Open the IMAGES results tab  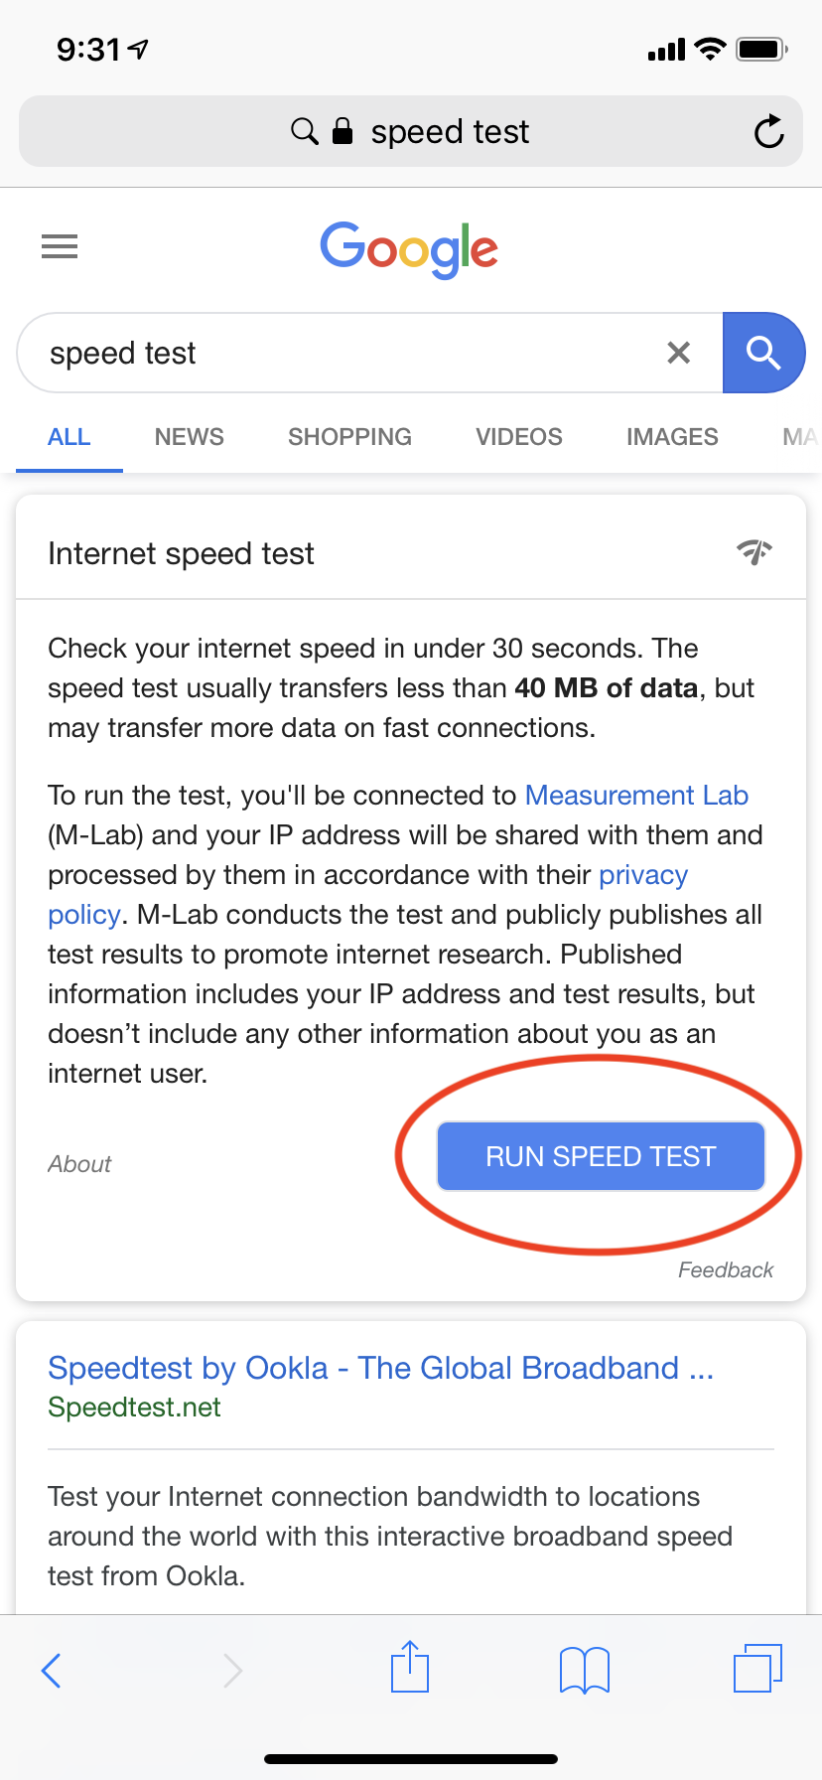[x=672, y=437]
